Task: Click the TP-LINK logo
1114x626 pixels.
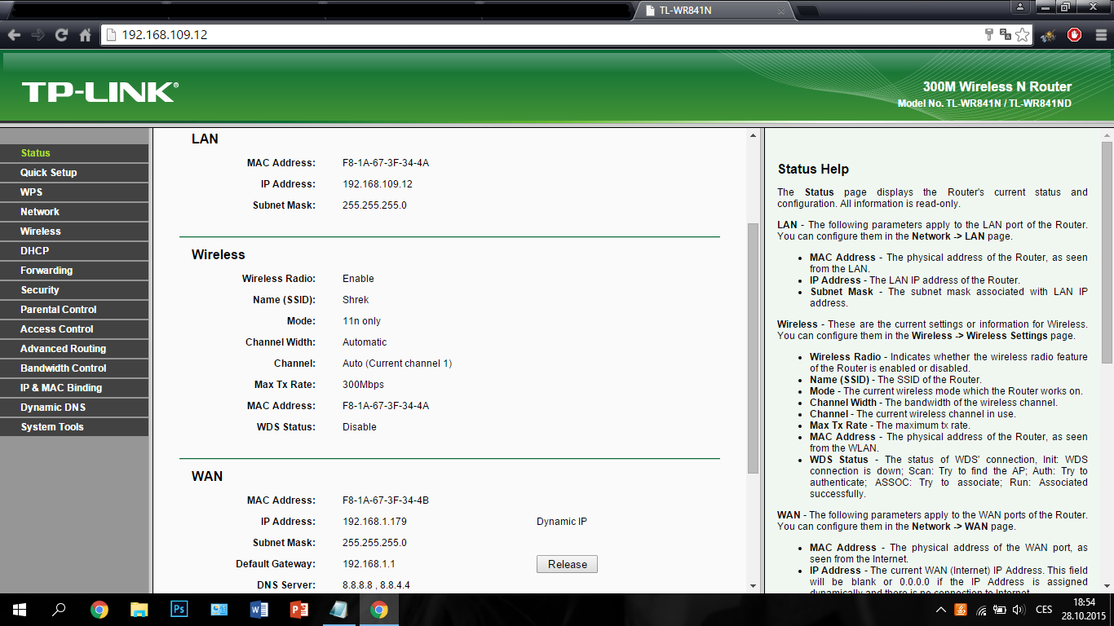Action: coord(100,91)
